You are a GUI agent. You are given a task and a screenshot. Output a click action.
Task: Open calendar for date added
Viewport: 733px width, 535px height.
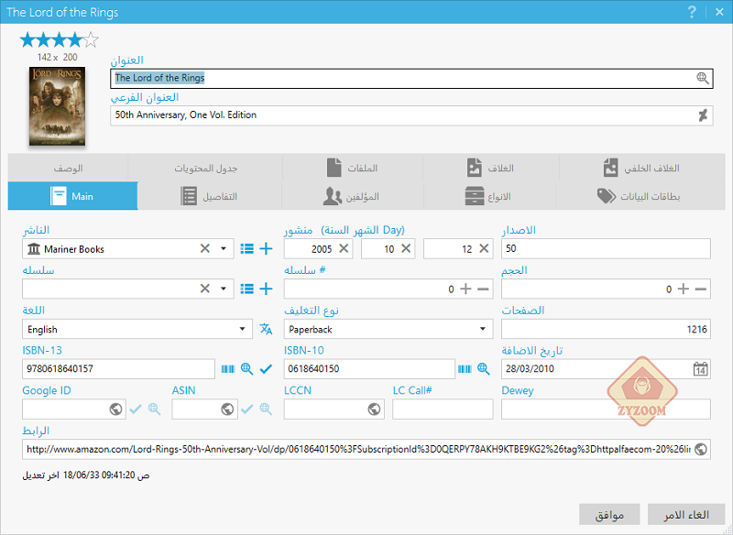[700, 368]
